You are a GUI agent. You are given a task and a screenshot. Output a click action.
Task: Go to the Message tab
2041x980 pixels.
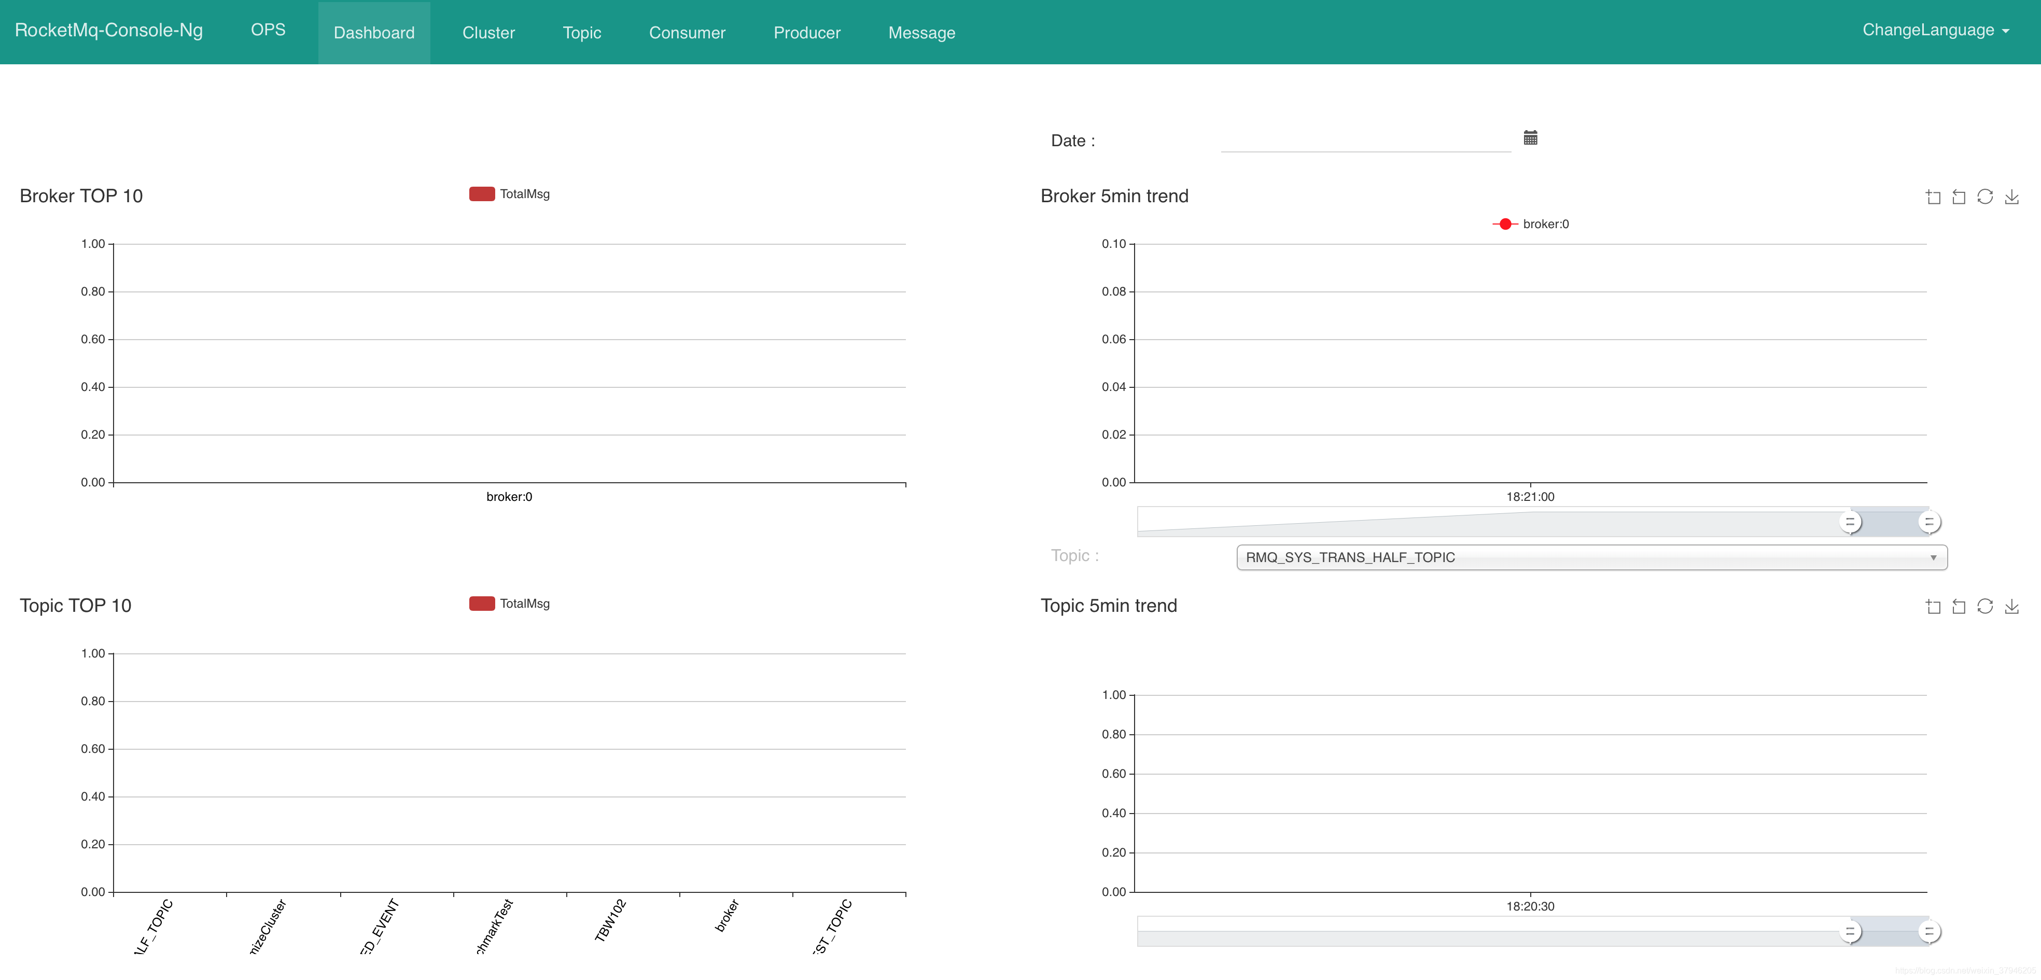(x=921, y=33)
